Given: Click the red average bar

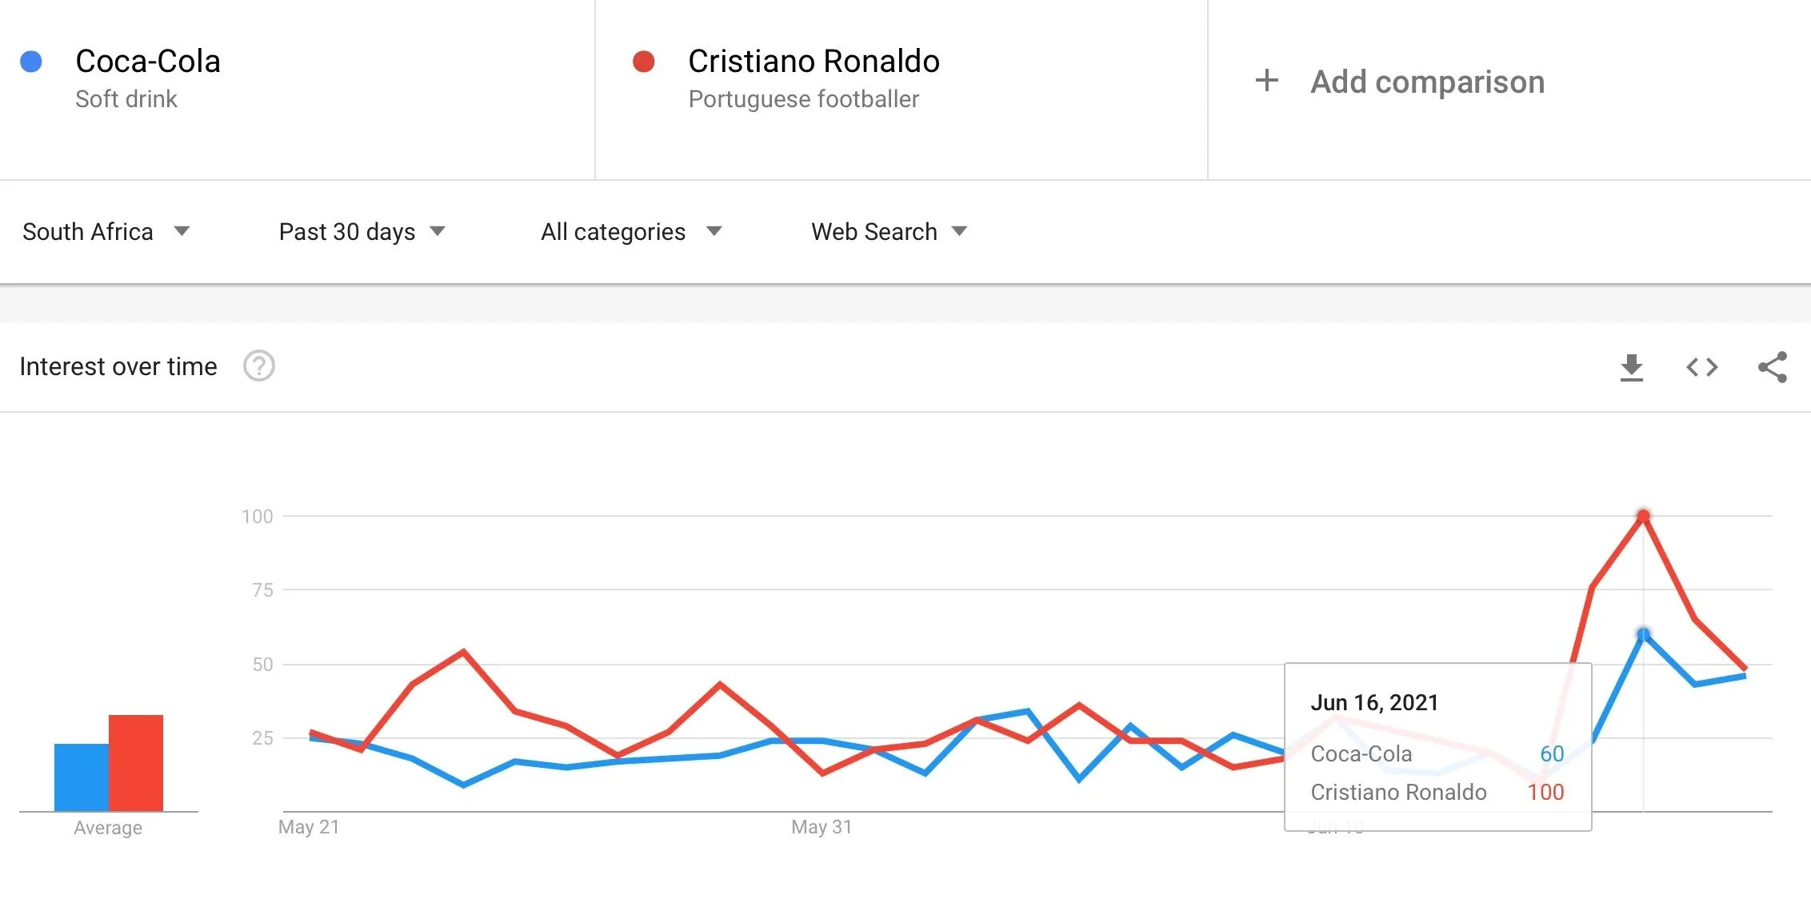Looking at the screenshot, I should point(136,762).
